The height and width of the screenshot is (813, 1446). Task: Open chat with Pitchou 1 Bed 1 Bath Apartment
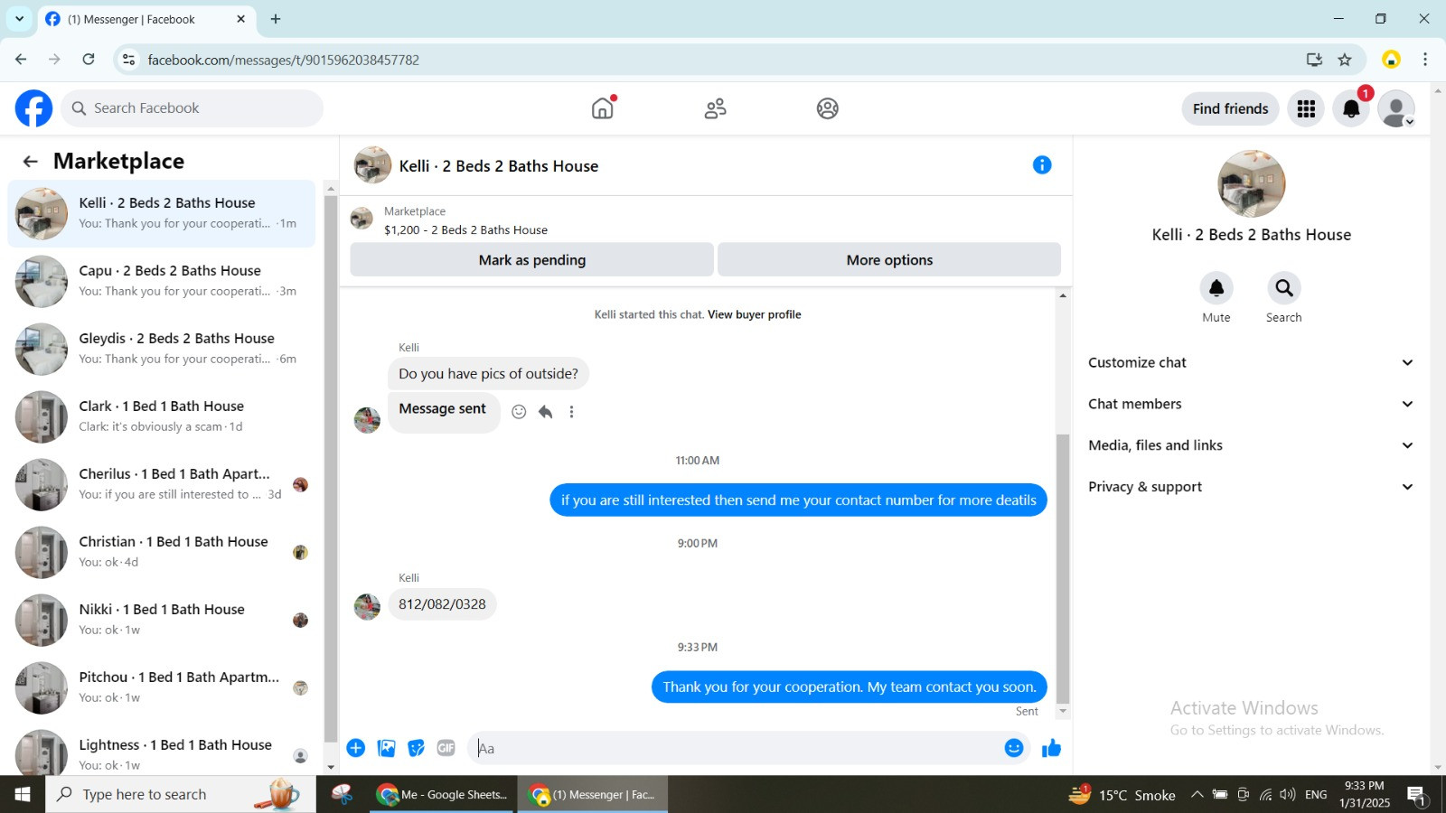point(162,687)
